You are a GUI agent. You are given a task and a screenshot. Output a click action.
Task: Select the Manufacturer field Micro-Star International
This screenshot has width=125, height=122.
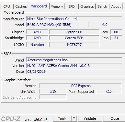[74, 19]
